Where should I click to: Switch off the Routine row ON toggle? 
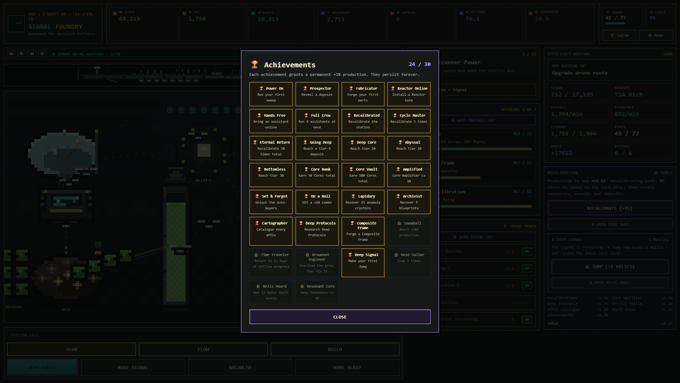pyautogui.click(x=527, y=251)
